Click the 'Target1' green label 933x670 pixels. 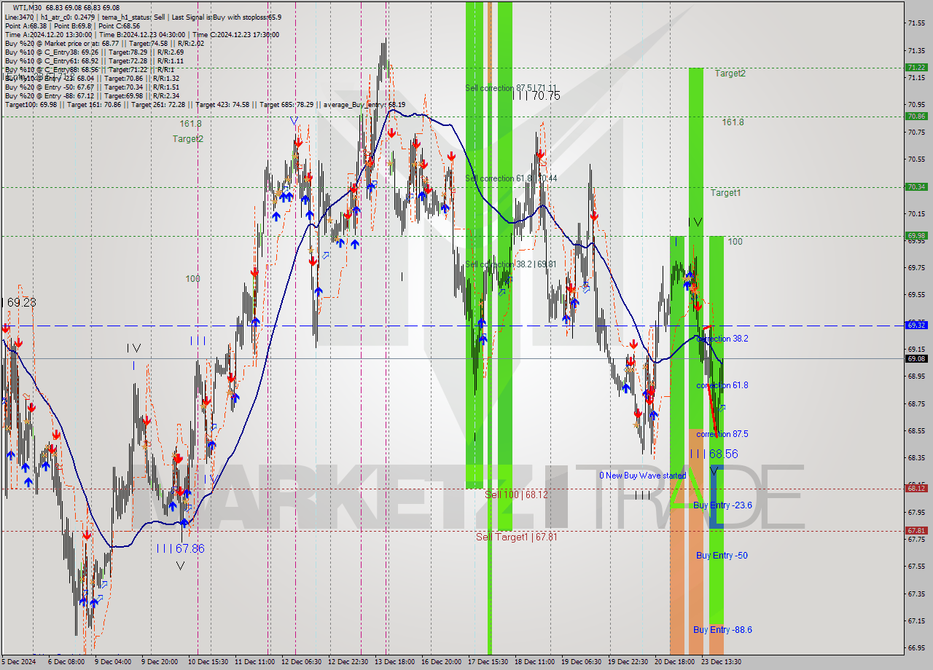(x=725, y=193)
